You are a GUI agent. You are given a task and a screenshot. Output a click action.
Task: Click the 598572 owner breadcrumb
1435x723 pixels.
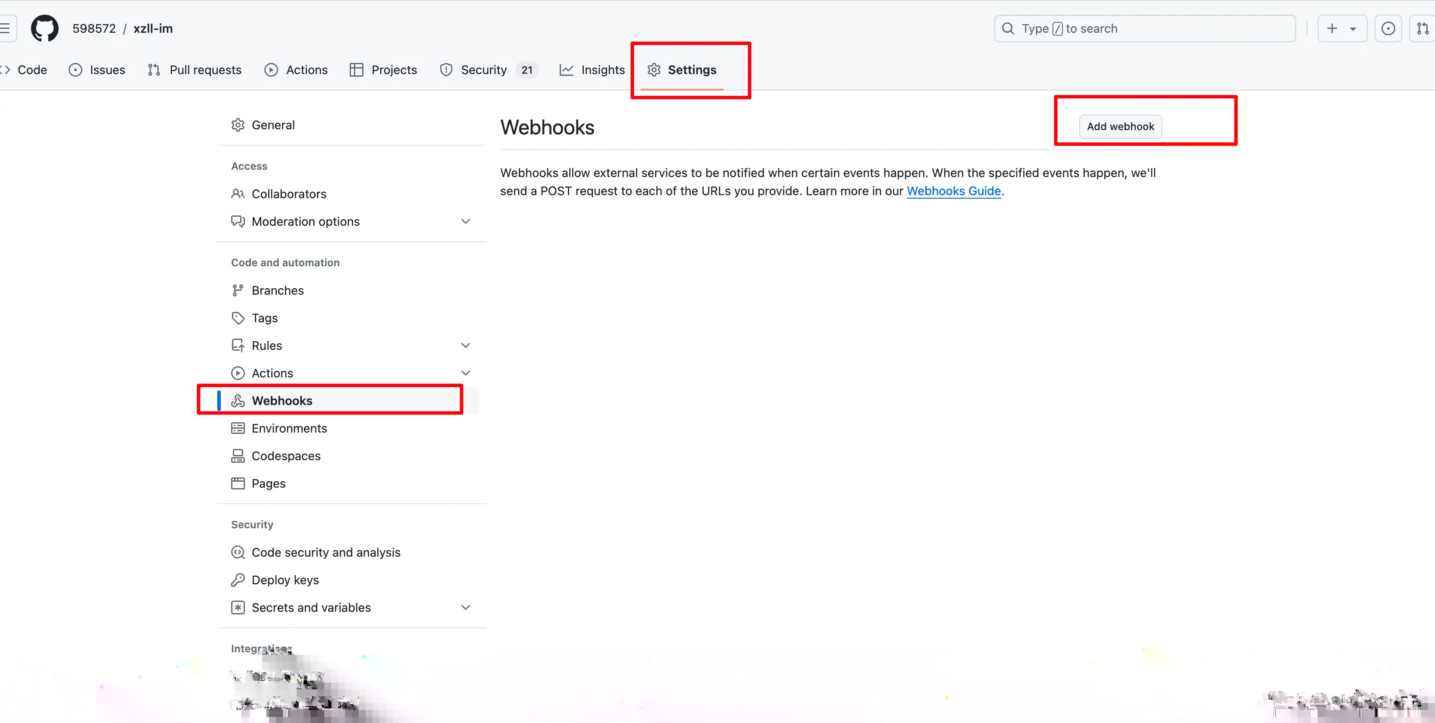click(94, 28)
